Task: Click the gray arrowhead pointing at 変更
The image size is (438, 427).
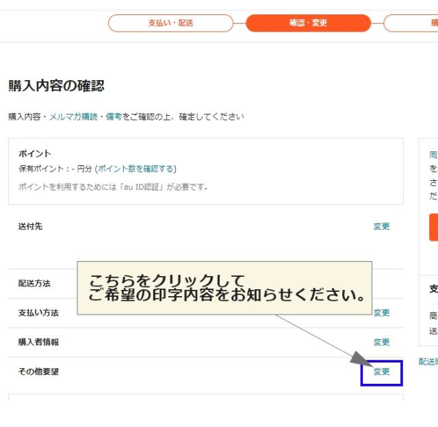Action: pos(360,358)
